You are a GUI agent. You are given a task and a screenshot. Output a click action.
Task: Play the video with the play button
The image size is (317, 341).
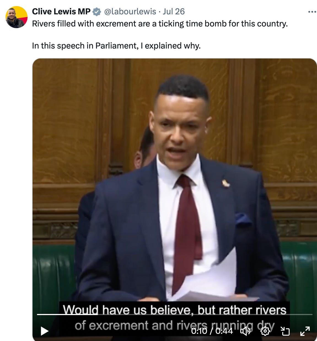[44, 331]
